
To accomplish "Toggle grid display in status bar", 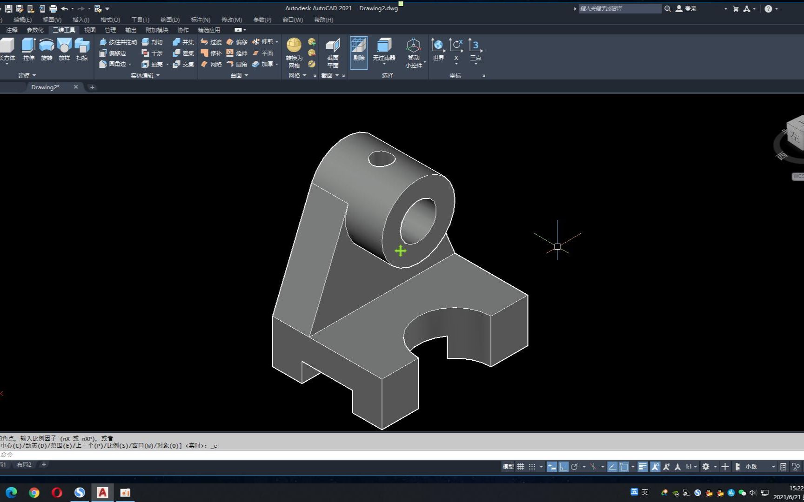I will pyautogui.click(x=521, y=467).
